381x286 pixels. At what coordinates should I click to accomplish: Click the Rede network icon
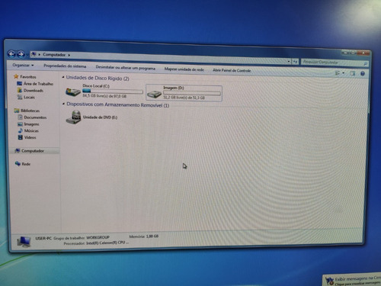[x=18, y=163]
